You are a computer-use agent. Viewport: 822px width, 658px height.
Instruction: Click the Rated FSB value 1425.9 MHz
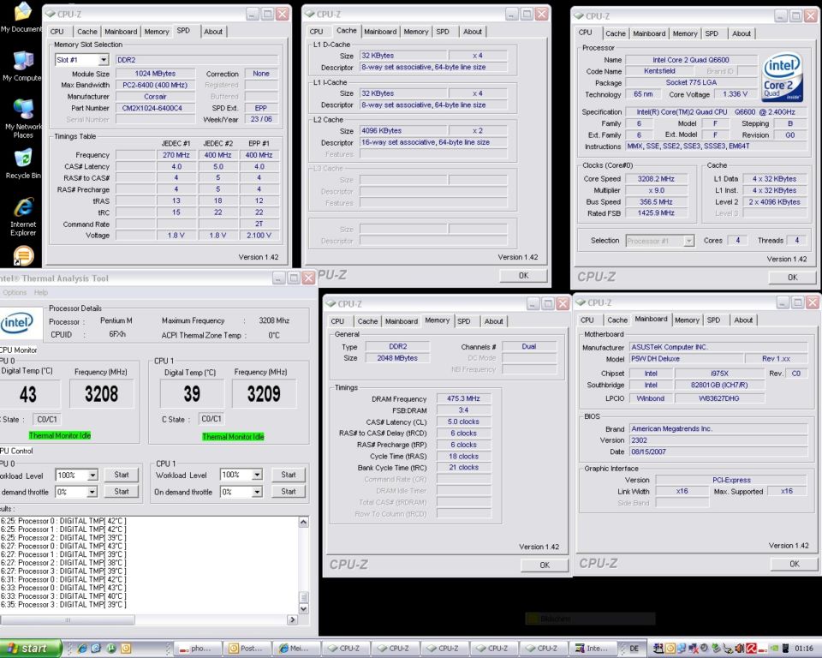coord(656,213)
